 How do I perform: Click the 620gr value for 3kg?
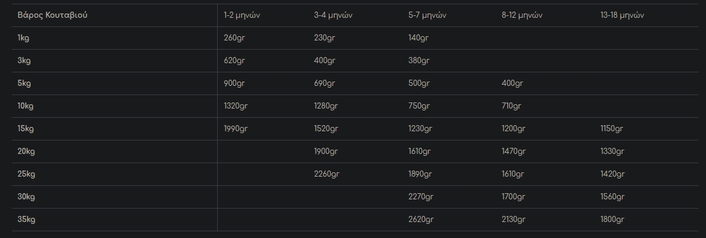pyautogui.click(x=234, y=61)
